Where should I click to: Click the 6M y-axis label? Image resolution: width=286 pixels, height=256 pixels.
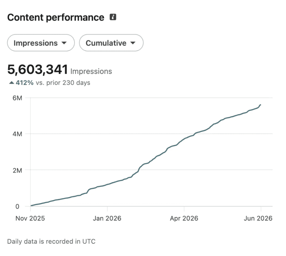pos(17,98)
